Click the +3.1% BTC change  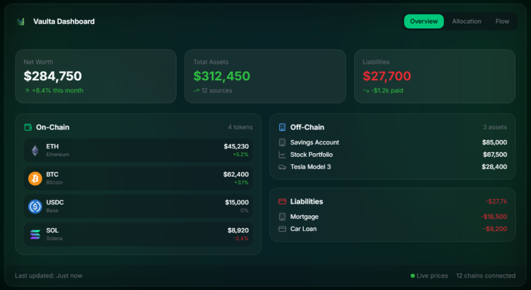(241, 183)
